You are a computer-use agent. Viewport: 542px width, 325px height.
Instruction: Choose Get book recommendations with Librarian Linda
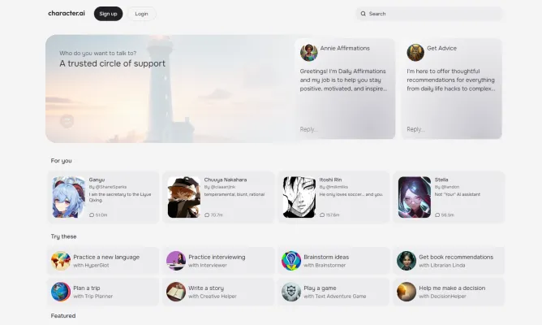coord(448,261)
